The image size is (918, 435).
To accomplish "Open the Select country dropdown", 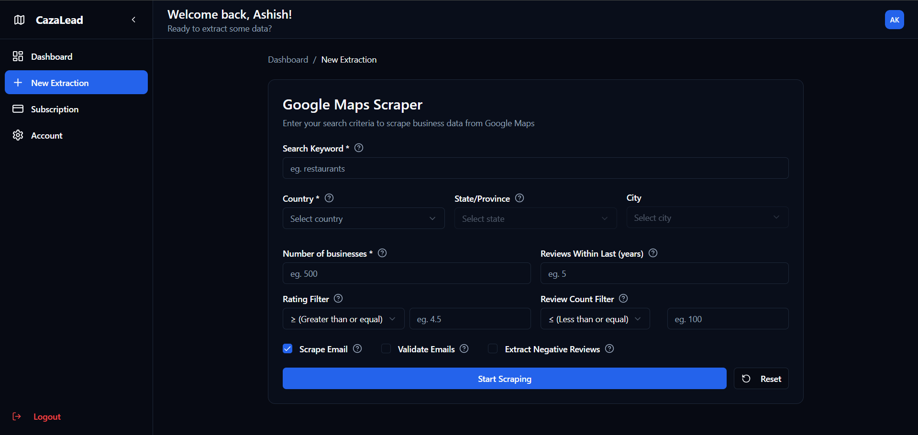I will point(363,218).
